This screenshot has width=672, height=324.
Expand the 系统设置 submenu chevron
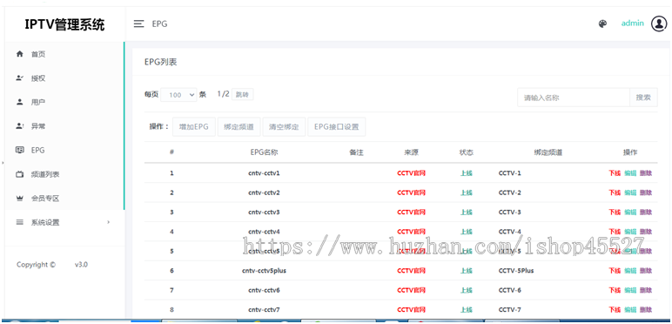(x=109, y=222)
